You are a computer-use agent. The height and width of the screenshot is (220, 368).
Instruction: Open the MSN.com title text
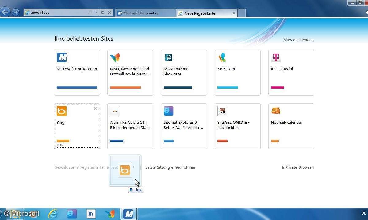point(226,69)
